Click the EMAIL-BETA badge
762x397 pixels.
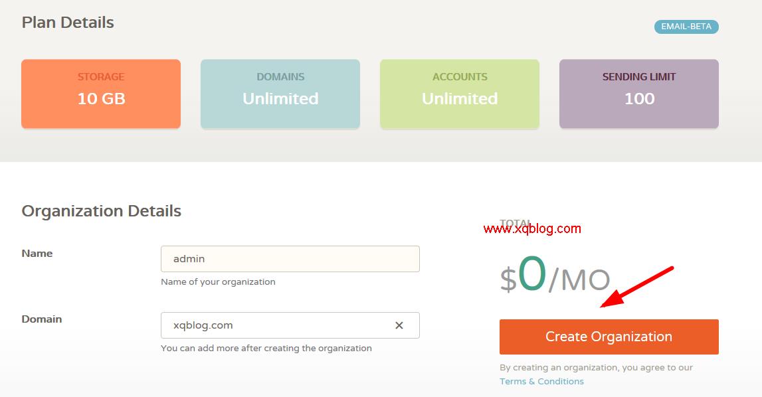[x=686, y=27]
